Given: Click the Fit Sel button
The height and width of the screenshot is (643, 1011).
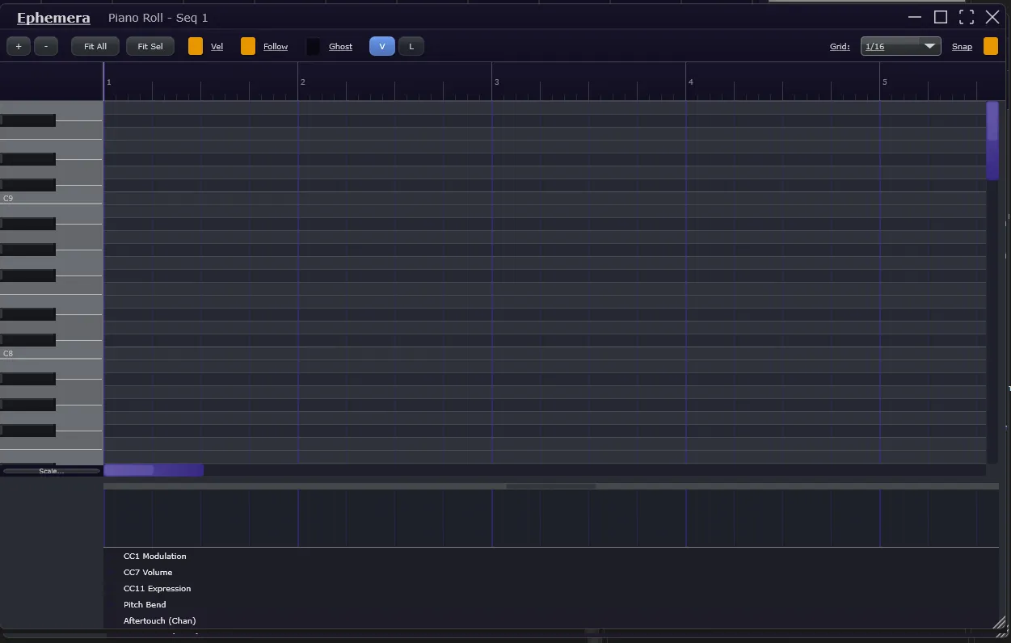Looking at the screenshot, I should point(150,47).
